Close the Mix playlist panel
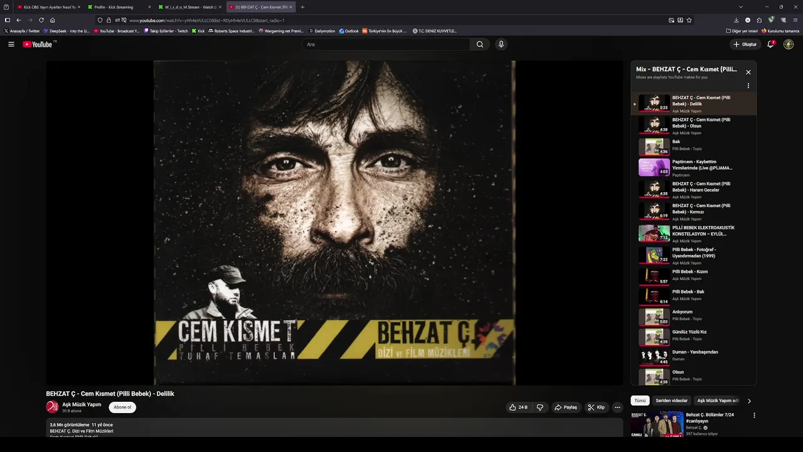The image size is (803, 452). click(748, 72)
